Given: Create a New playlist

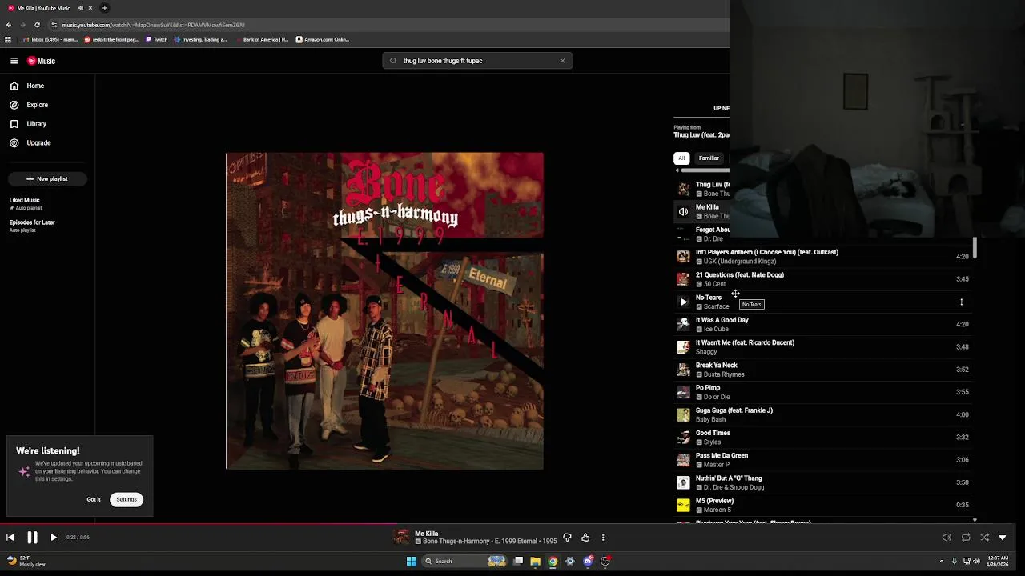Looking at the screenshot, I should (47, 179).
